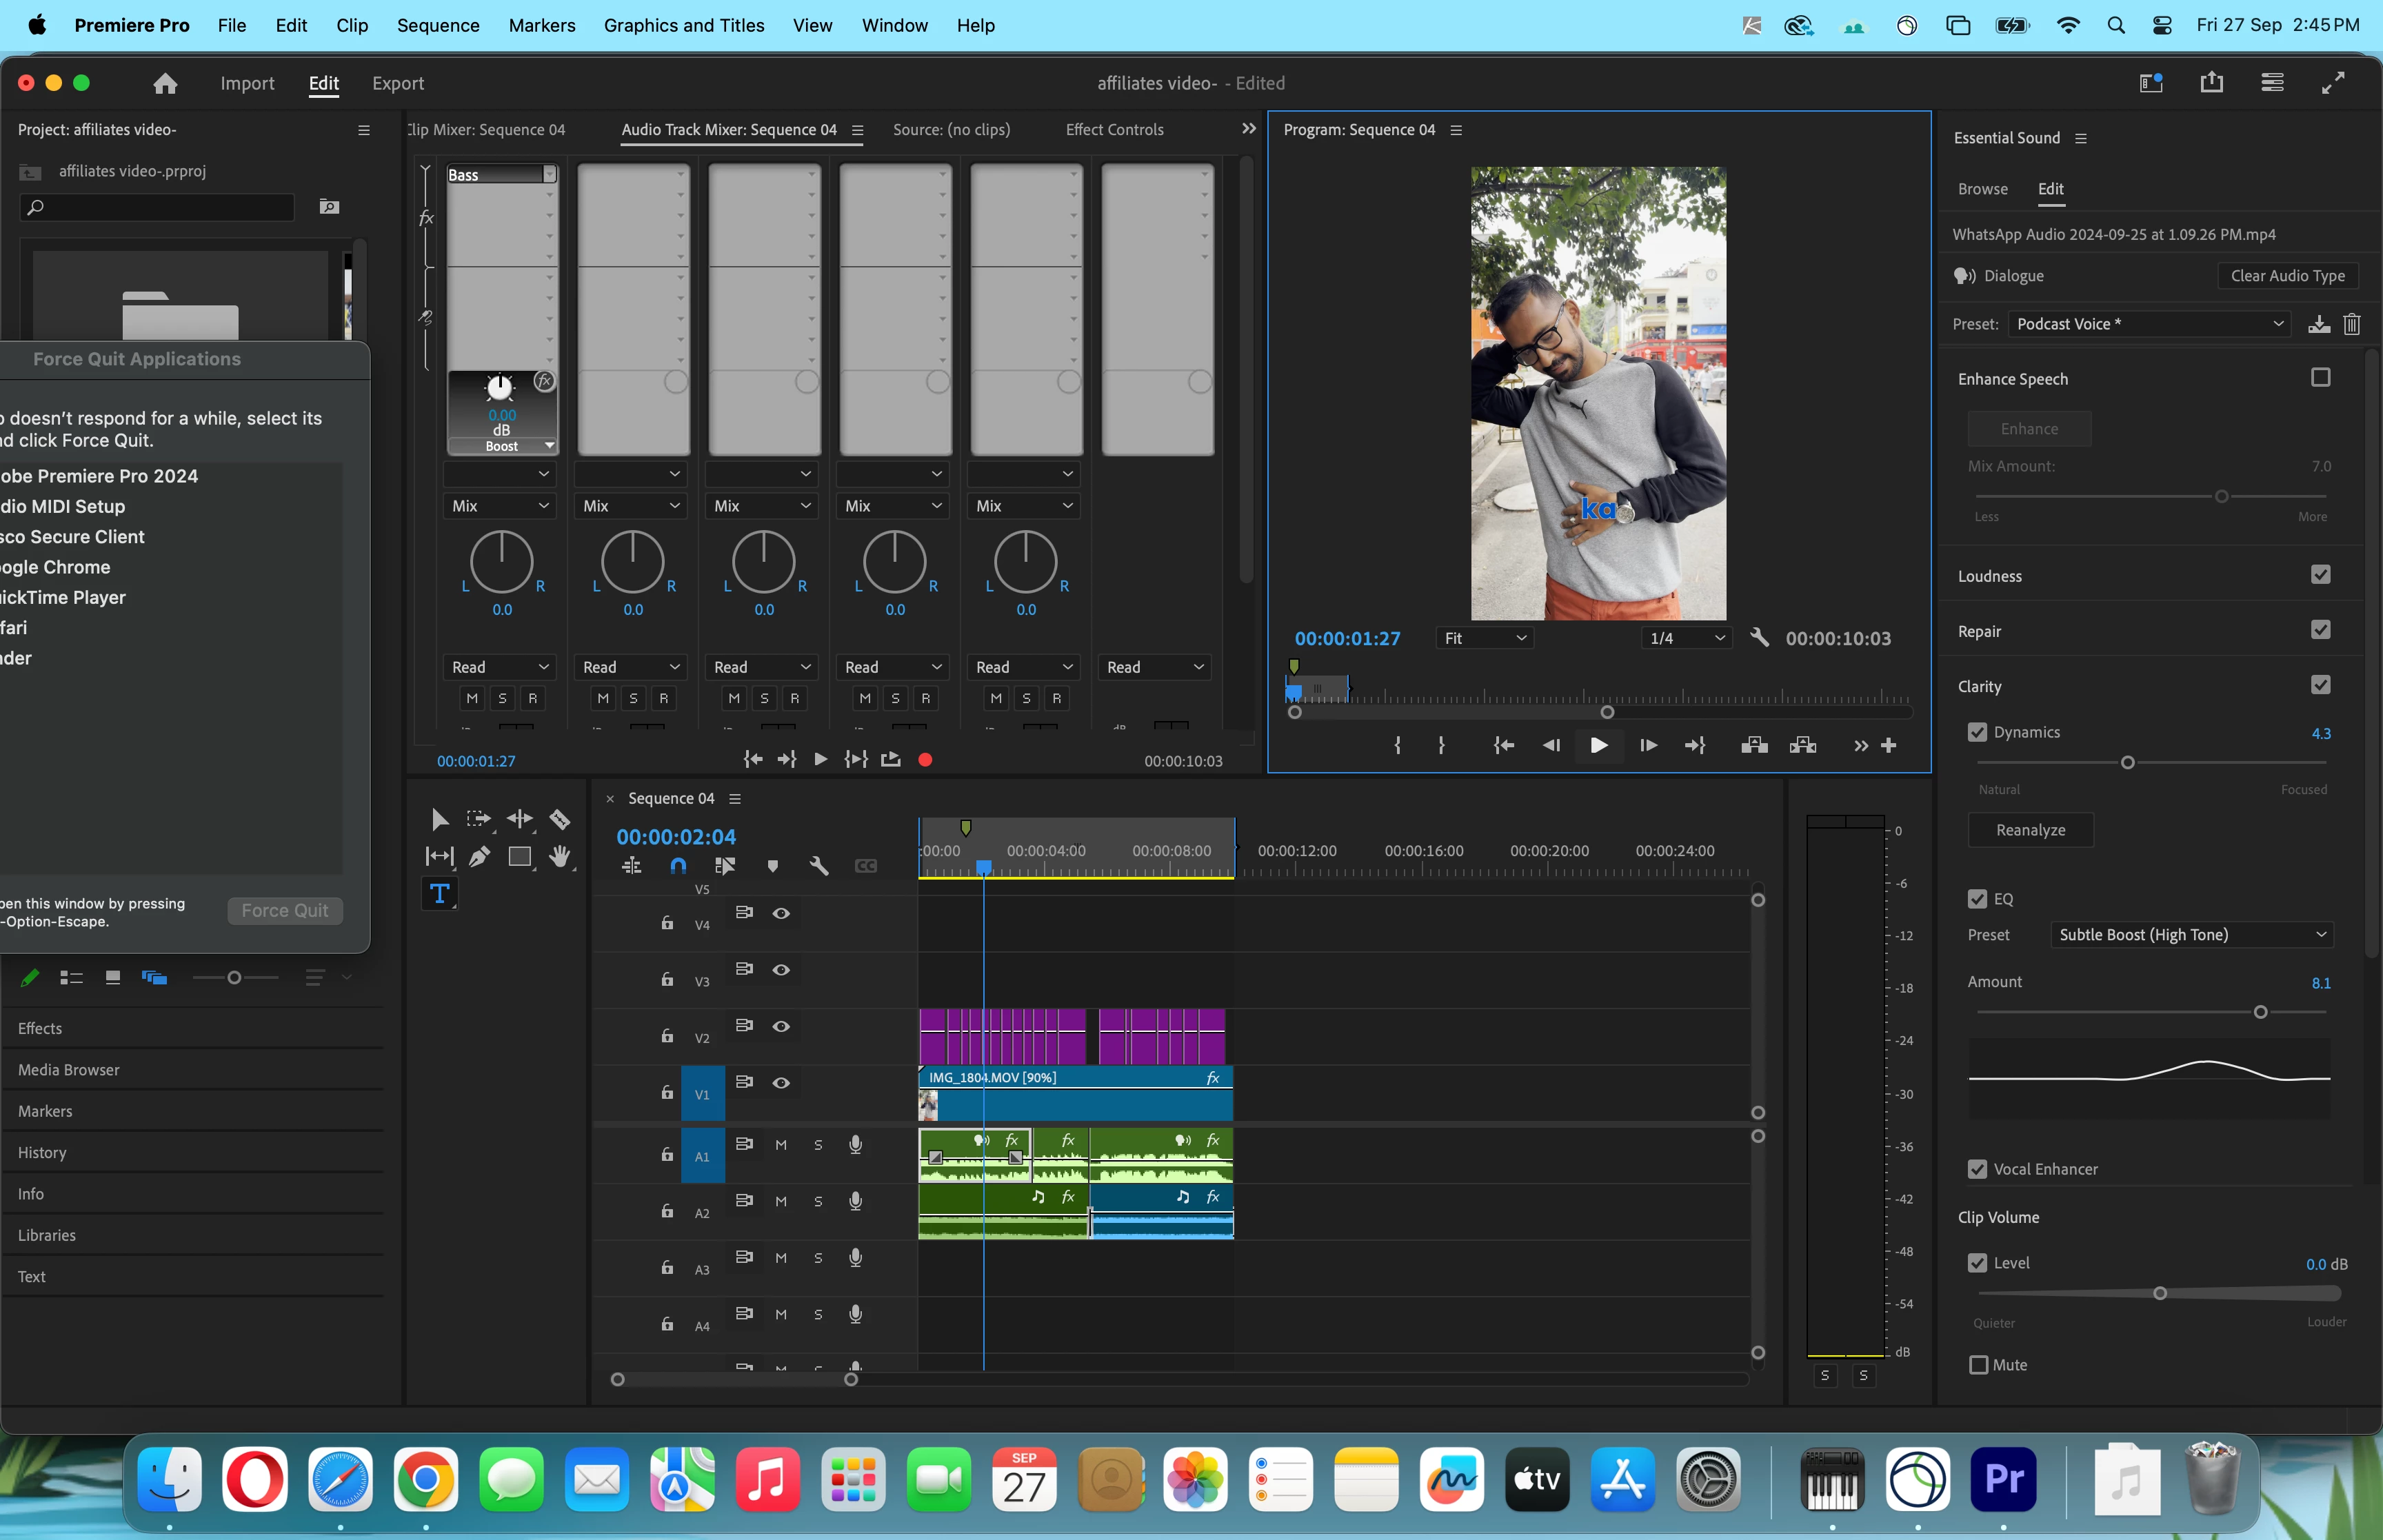The image size is (2383, 1540).
Task: Open the Fit zoom level dropdown
Action: [x=1485, y=638]
